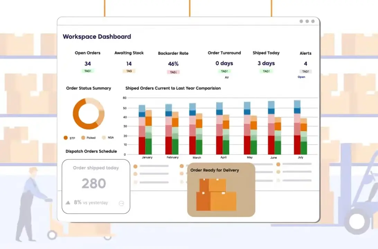
Task: Toggle the STP legend marker
Action: point(66,138)
